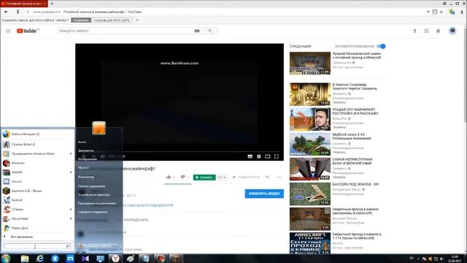
Task: Open Bandicam from the taskbar
Action: click(161, 259)
